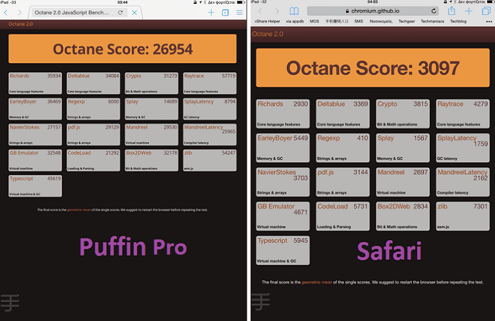The height and width of the screenshot is (321, 495).
Task: Add a new tab in Safari
Action: pos(469,11)
